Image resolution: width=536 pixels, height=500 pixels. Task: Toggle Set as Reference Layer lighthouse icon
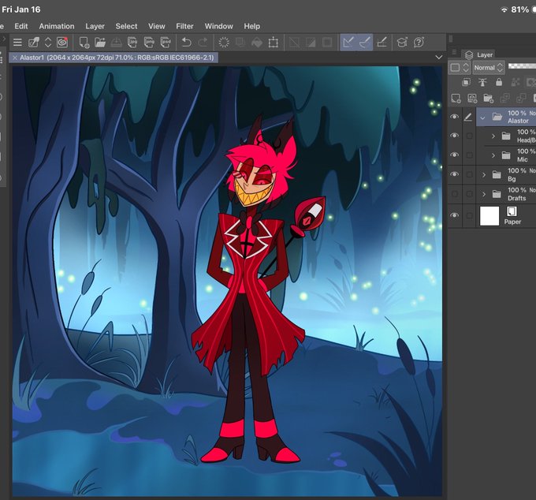click(x=482, y=82)
